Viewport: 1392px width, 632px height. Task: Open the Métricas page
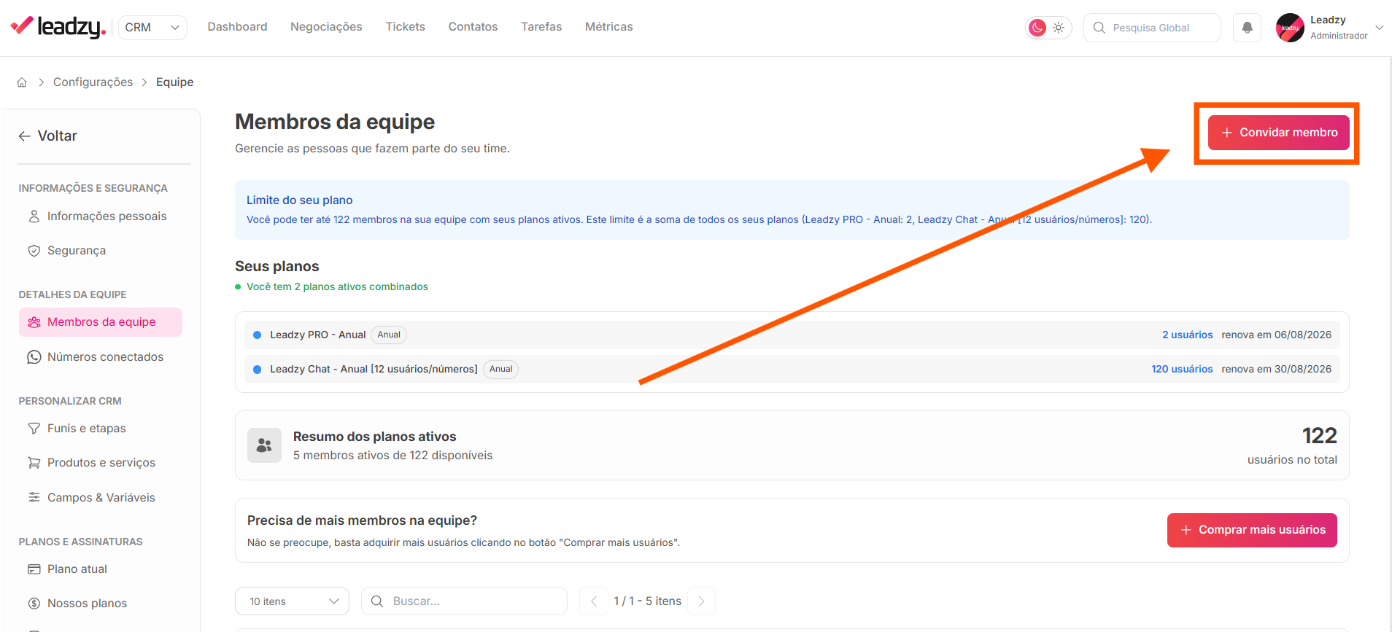(x=608, y=27)
